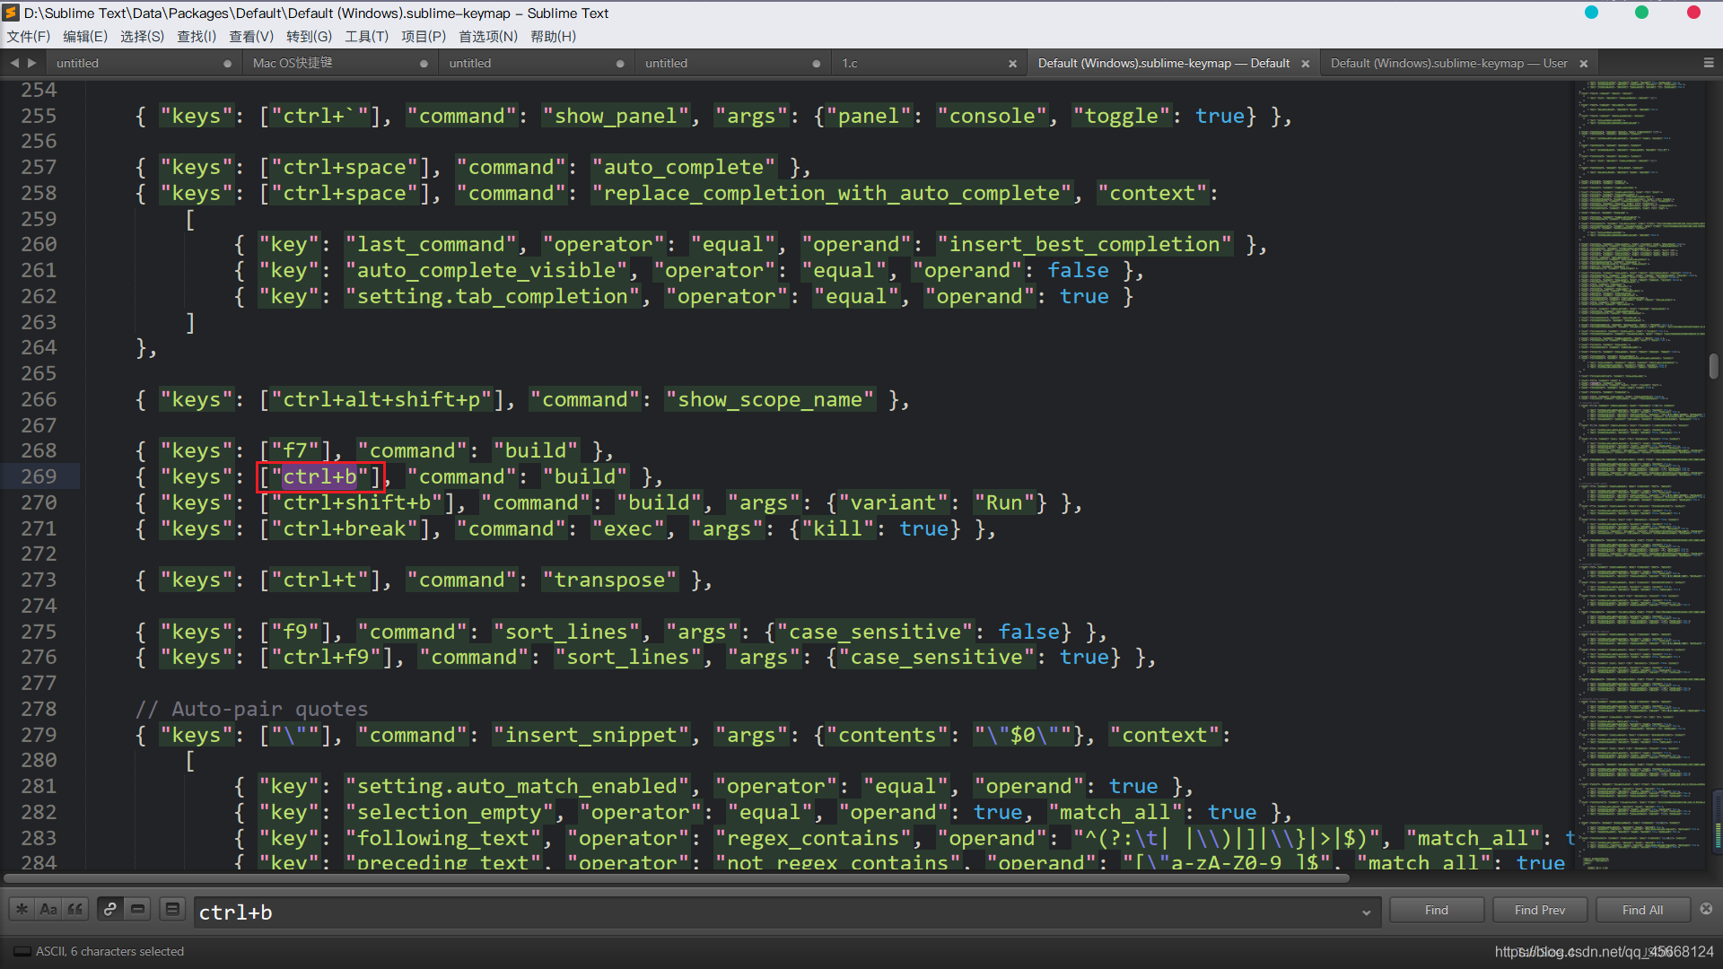This screenshot has width=1723, height=969.
Task: Click the "auto_complete" command string
Action: tap(683, 167)
